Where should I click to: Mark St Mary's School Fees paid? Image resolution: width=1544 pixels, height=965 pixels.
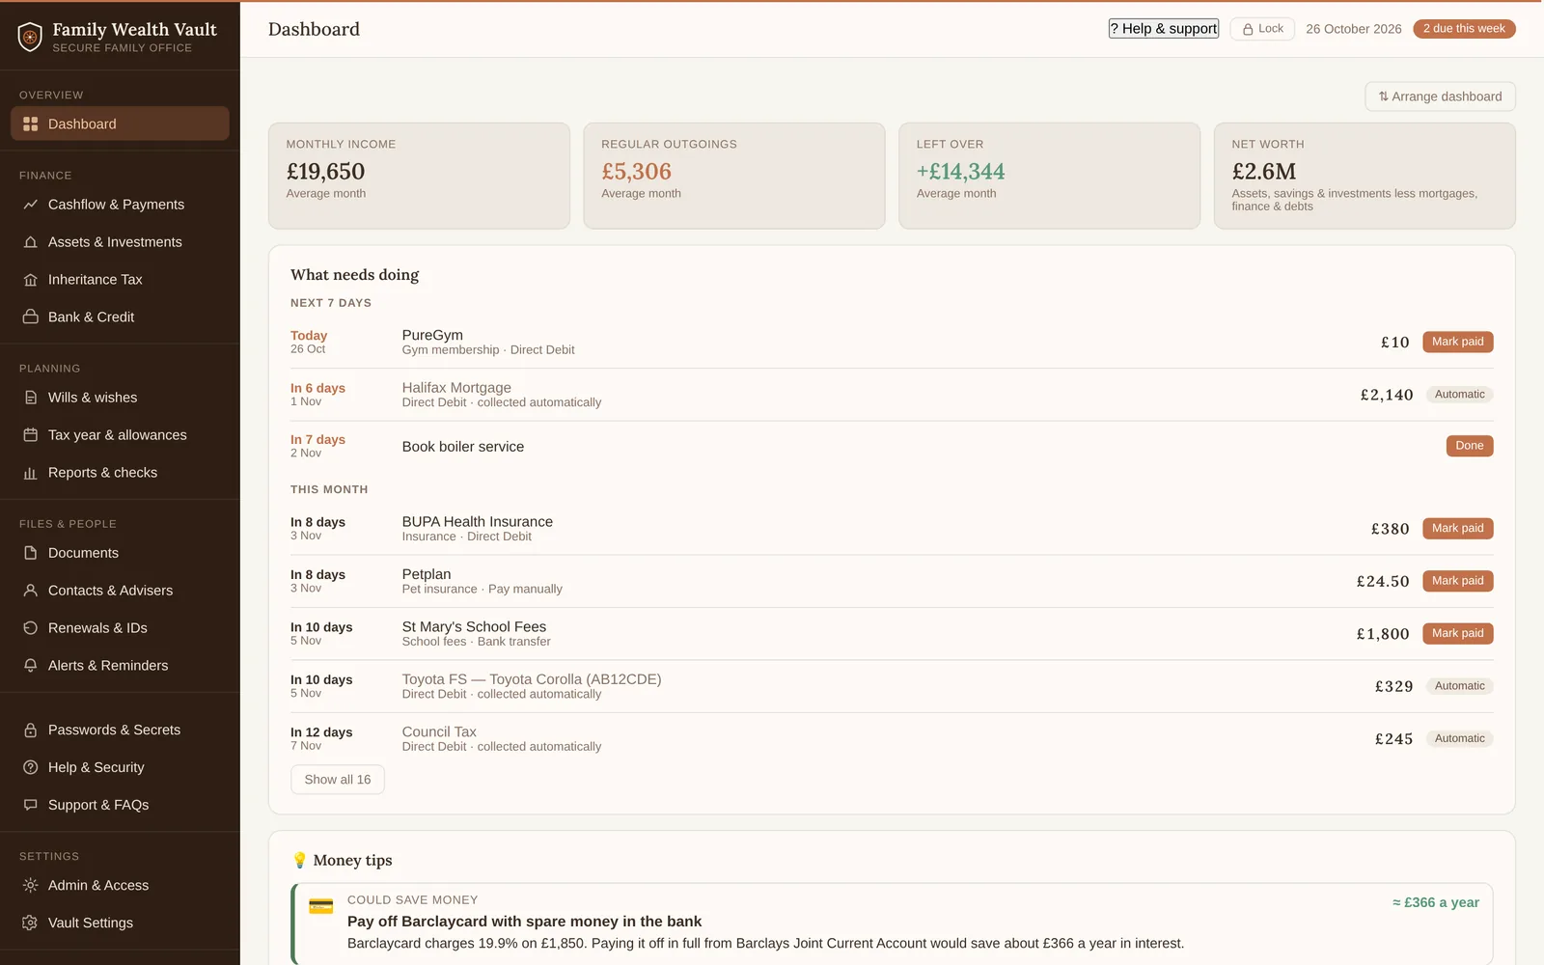click(x=1457, y=634)
